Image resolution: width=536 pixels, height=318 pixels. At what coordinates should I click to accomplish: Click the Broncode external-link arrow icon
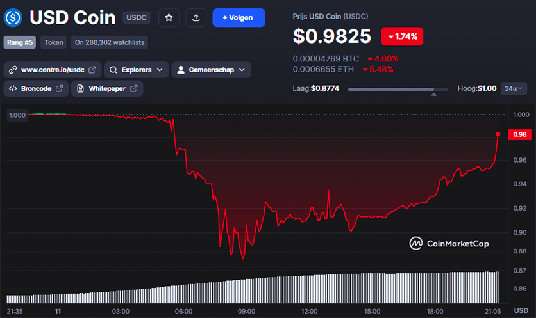pyautogui.click(x=60, y=88)
